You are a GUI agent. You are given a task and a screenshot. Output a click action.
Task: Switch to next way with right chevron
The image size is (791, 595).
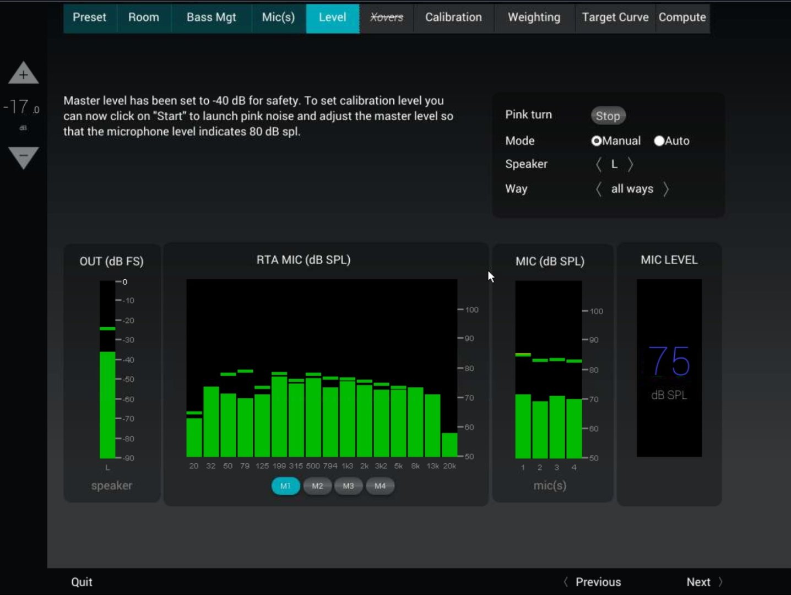click(x=666, y=189)
